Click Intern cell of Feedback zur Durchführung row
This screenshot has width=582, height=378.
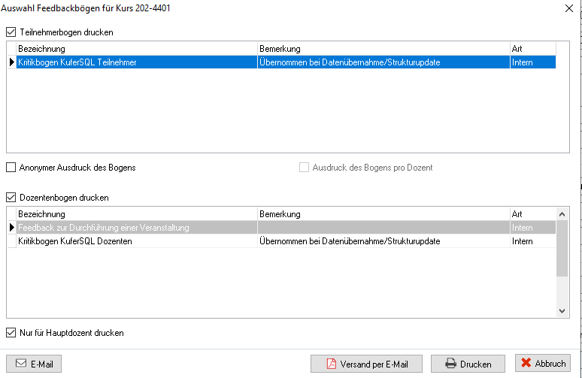tap(533, 228)
